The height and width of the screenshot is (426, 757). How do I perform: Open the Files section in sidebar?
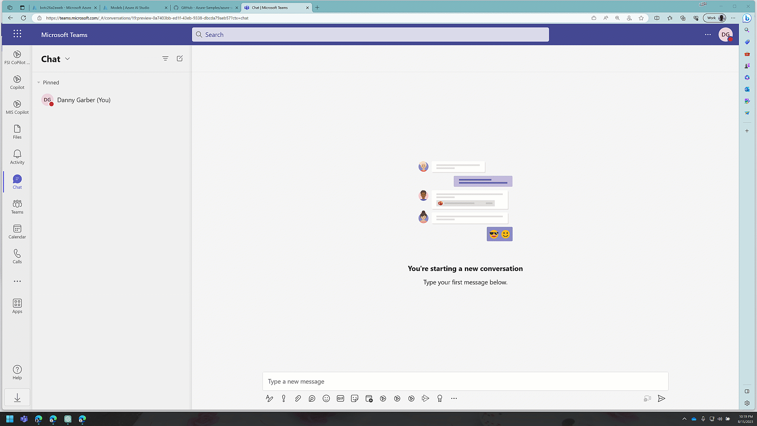coord(17,132)
